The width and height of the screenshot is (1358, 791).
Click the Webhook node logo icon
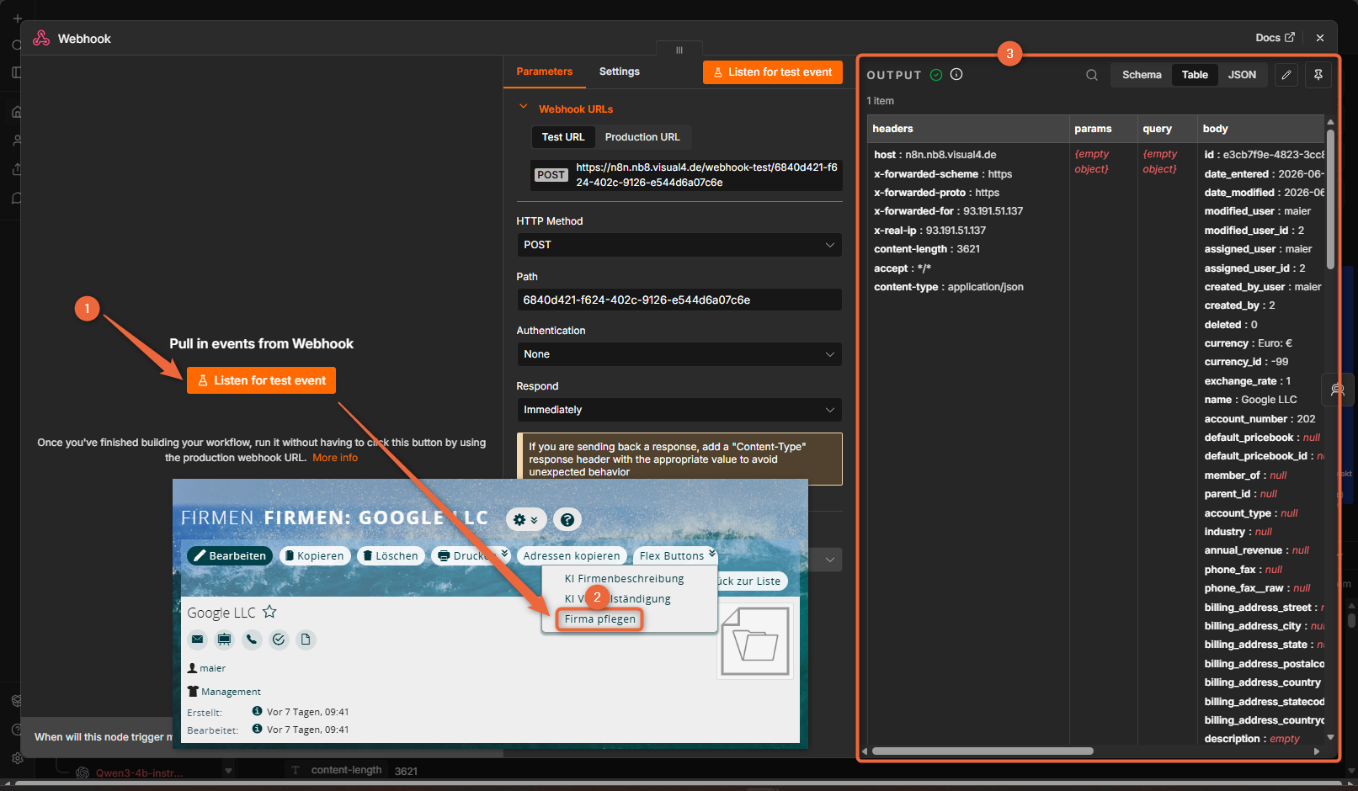click(41, 38)
